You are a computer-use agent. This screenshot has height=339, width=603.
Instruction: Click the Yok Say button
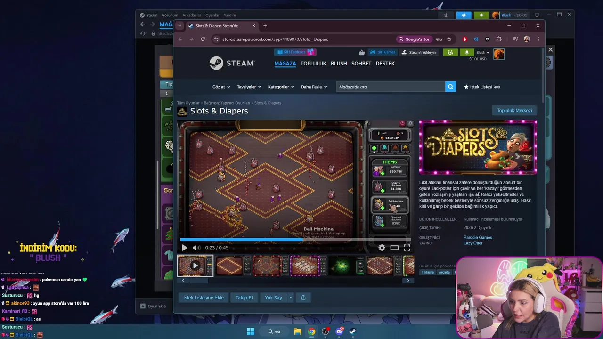(273, 298)
